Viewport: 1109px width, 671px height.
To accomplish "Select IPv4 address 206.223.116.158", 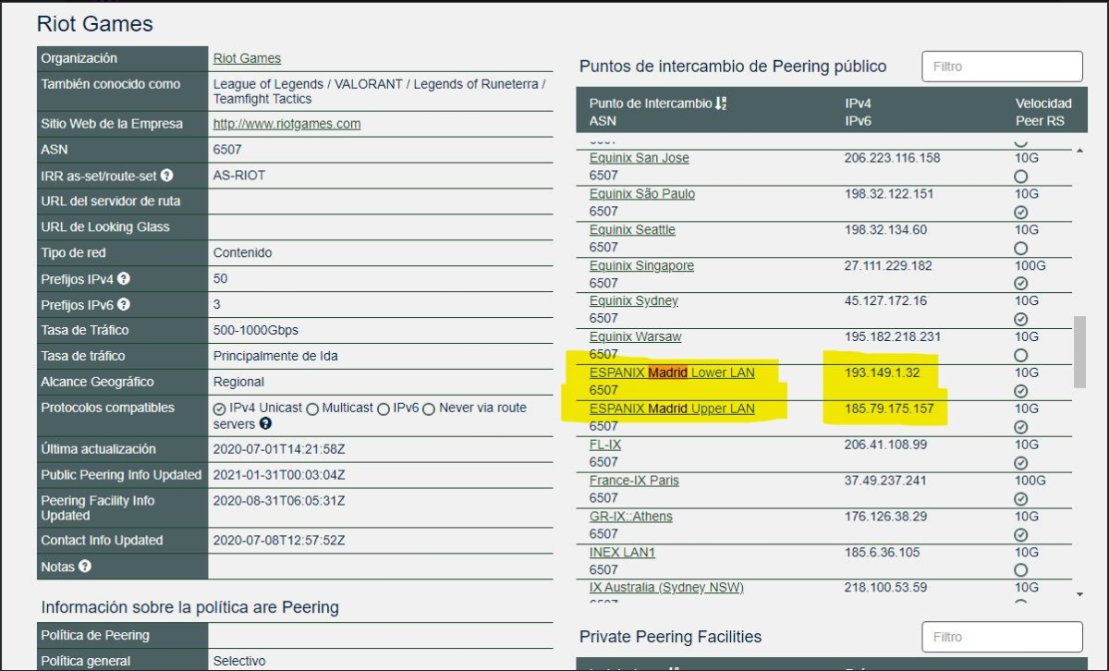I will pyautogui.click(x=892, y=158).
